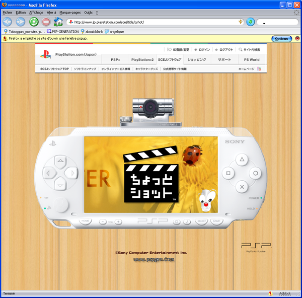Go forward with the Forward arrow button
This screenshot has height=298, width=302.
tap(21, 22)
